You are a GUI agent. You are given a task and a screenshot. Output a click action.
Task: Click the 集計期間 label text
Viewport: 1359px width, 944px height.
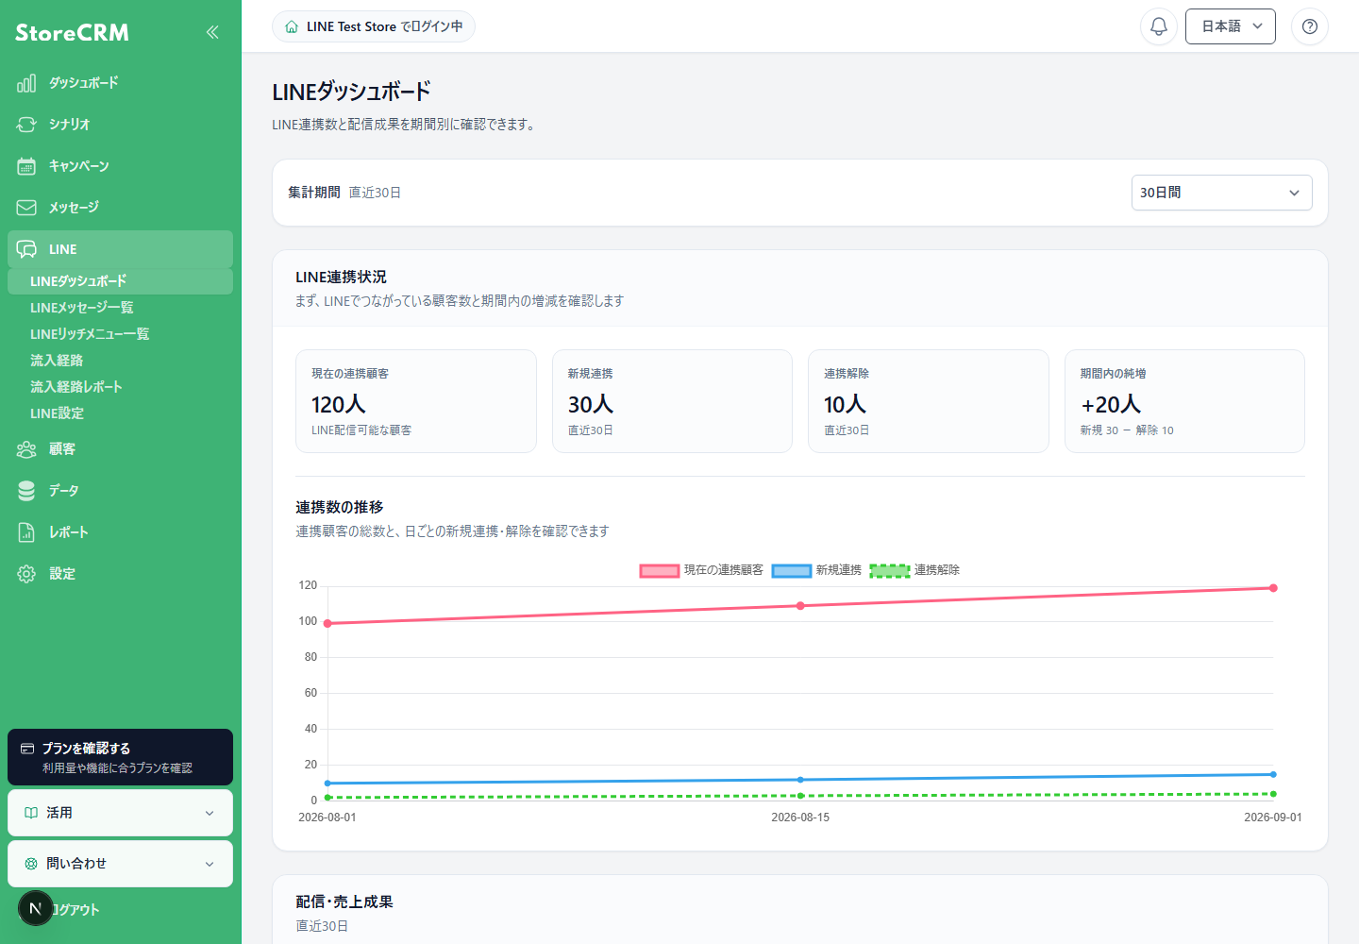tap(314, 193)
